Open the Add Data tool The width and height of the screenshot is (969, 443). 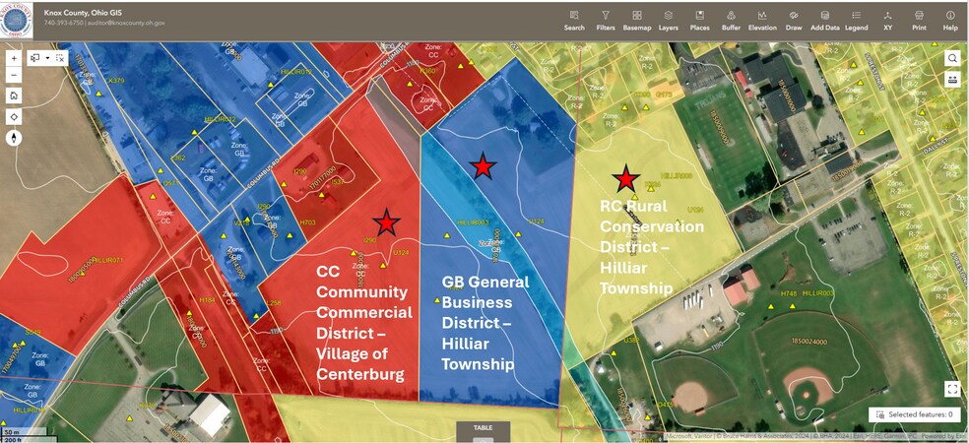[825, 21]
